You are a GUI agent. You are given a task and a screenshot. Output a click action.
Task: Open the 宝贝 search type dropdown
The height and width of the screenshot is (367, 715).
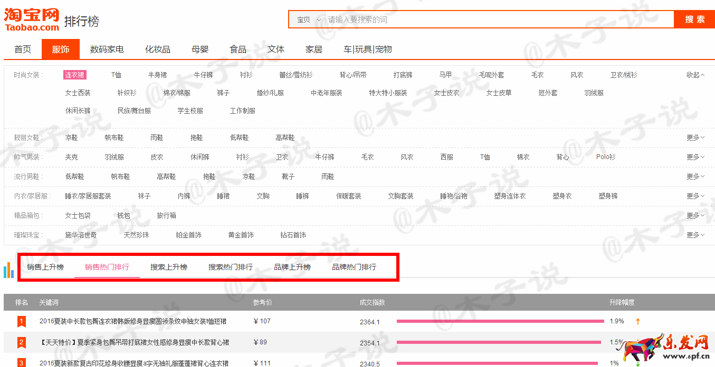tap(308, 19)
